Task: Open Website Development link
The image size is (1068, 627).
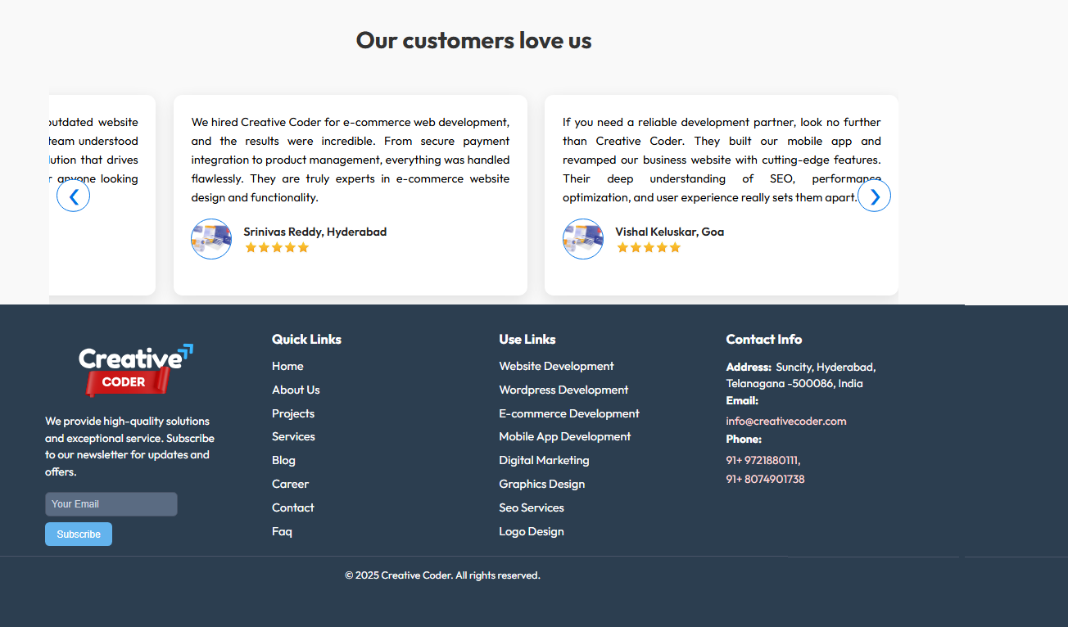Action: 556,366
